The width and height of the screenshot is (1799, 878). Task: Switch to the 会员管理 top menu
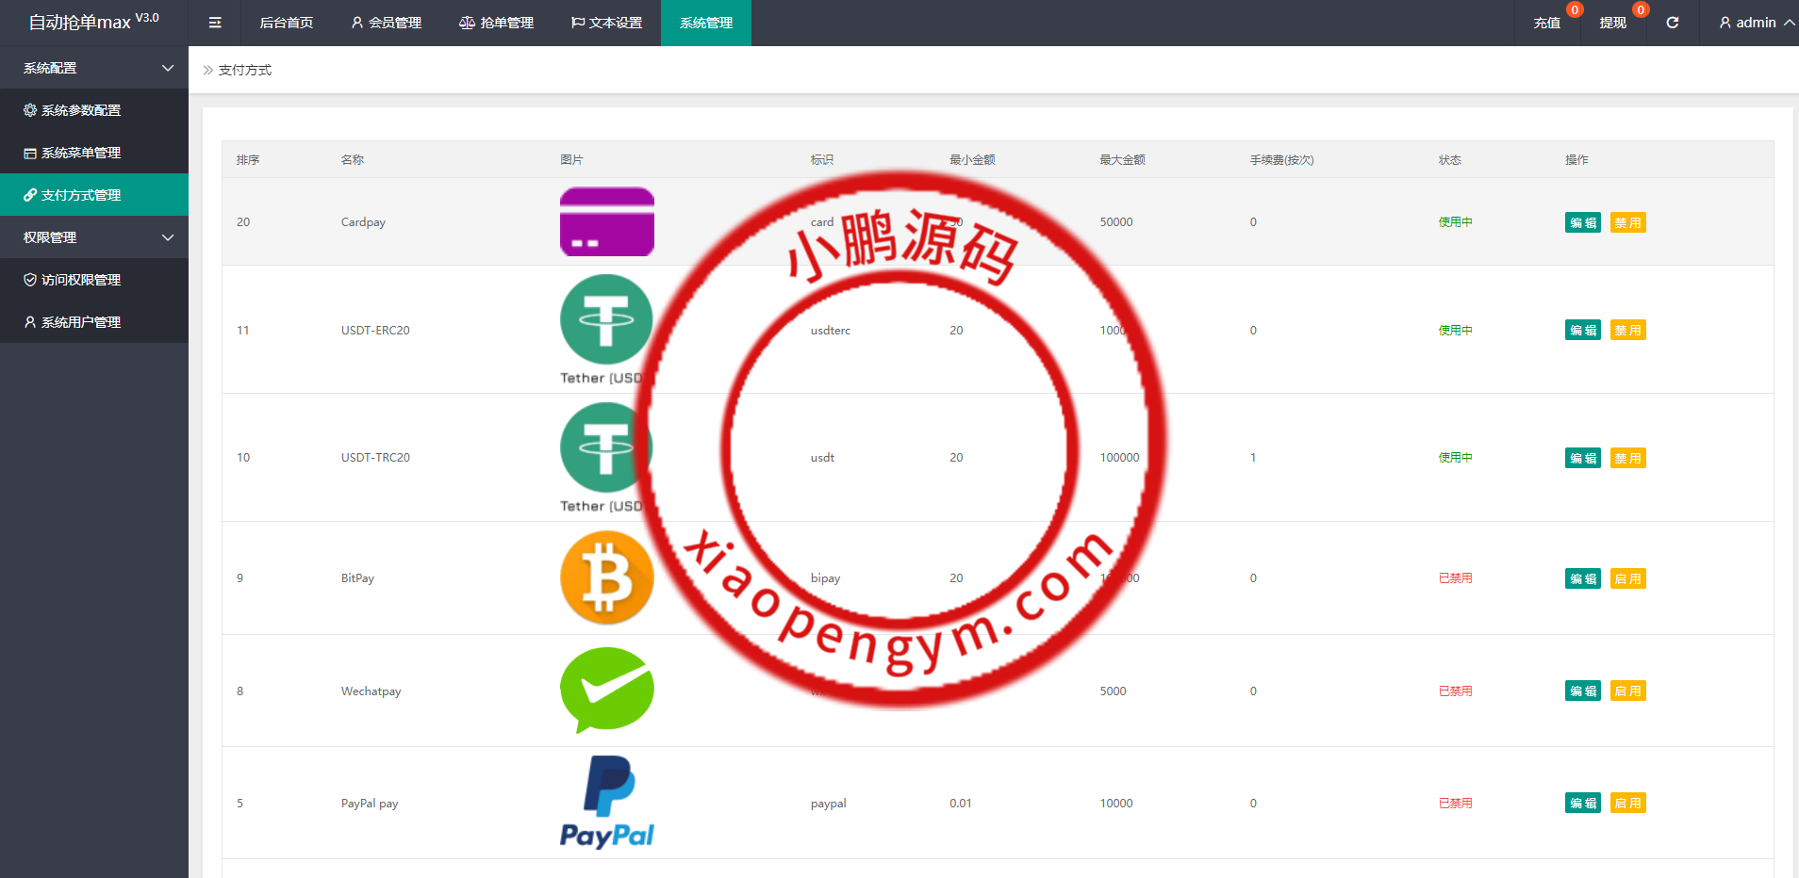[386, 23]
